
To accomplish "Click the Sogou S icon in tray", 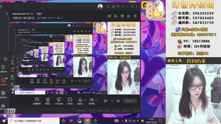I will [x=142, y=121].
